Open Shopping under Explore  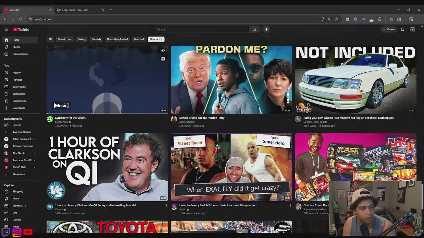click(x=20, y=192)
